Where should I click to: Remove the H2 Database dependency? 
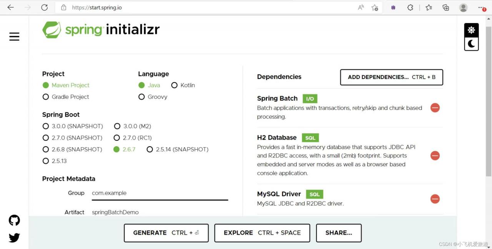click(x=435, y=155)
